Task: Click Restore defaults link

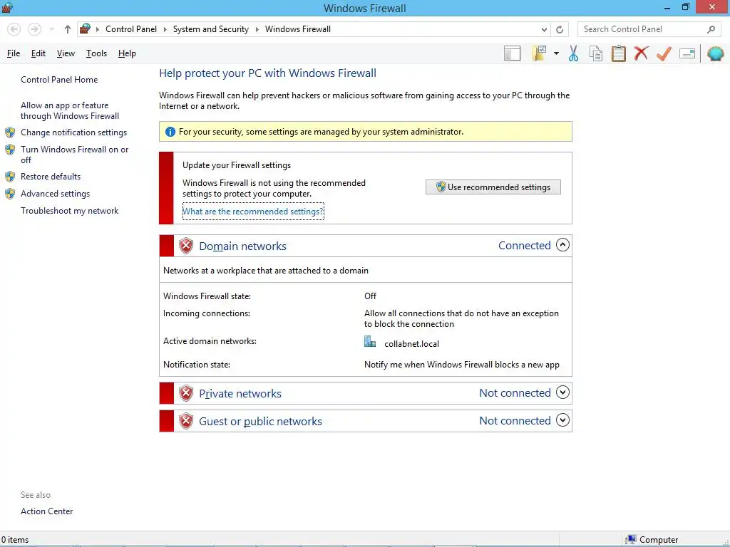Action: [x=51, y=177]
